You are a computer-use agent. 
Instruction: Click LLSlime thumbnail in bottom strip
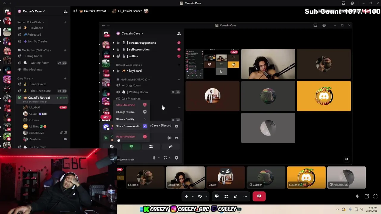[306, 177]
